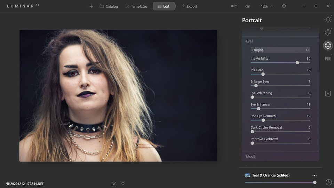Open the Eyes preset dropdown showing Original
The width and height of the screenshot is (334, 188).
point(280,50)
